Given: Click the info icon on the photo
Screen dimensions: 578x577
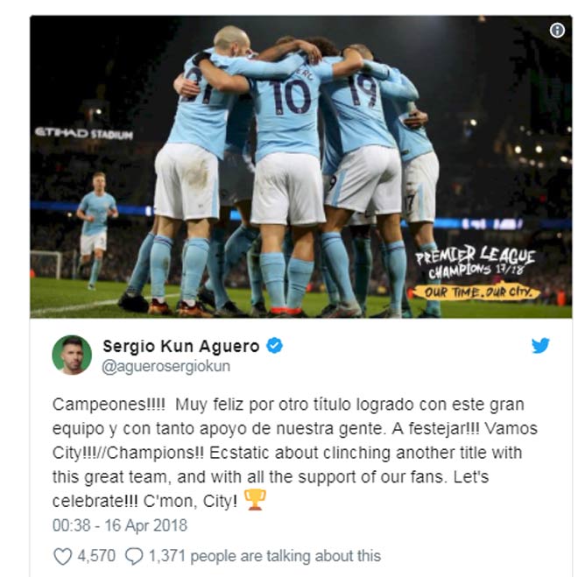Looking at the screenshot, I should click(x=557, y=31).
